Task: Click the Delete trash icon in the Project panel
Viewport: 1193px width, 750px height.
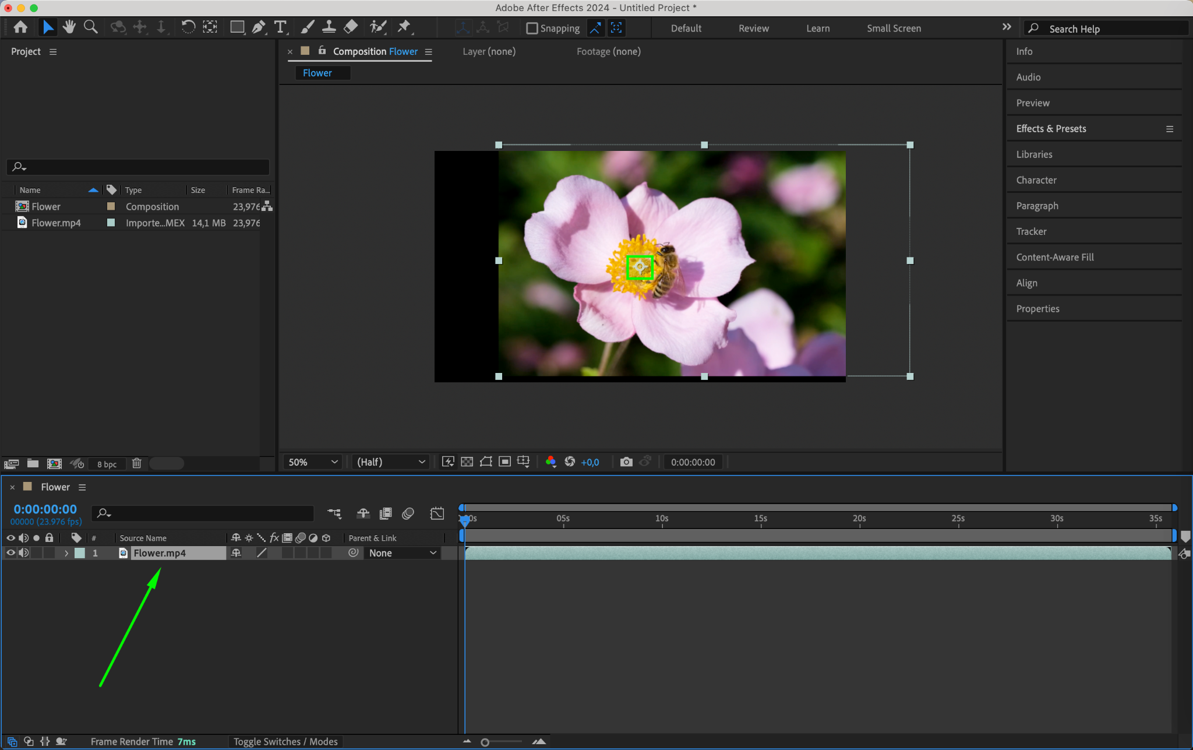Action: (136, 463)
